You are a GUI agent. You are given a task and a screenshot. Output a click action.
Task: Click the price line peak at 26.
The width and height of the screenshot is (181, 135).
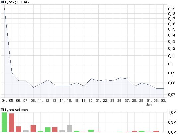tap(120, 78)
